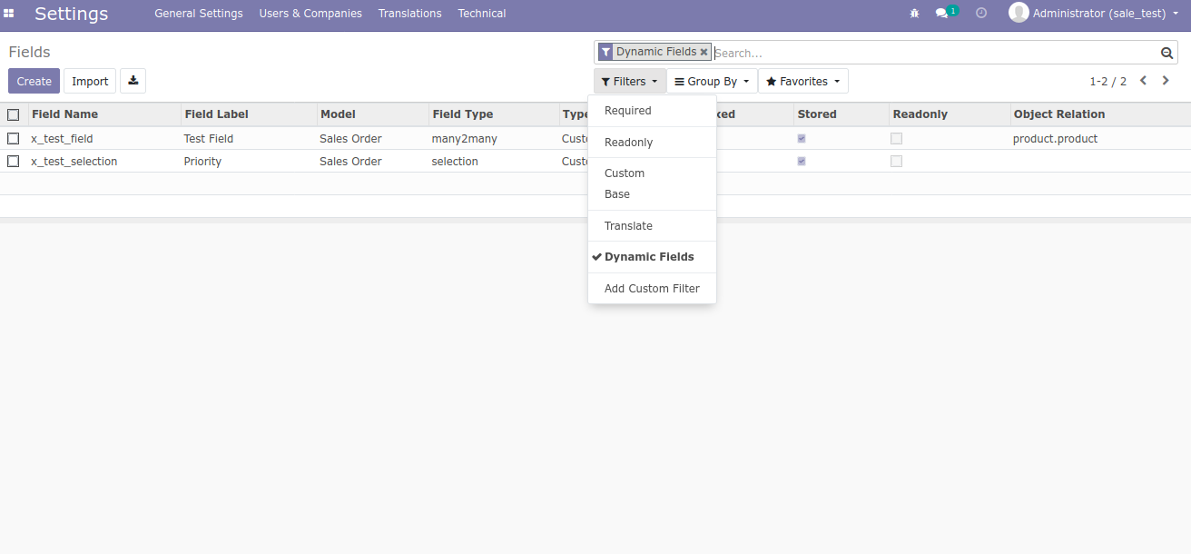
Task: Choose Add Custom Filter
Action: (652, 289)
